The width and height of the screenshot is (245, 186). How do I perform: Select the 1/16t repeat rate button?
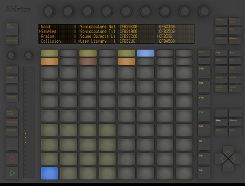(204, 101)
